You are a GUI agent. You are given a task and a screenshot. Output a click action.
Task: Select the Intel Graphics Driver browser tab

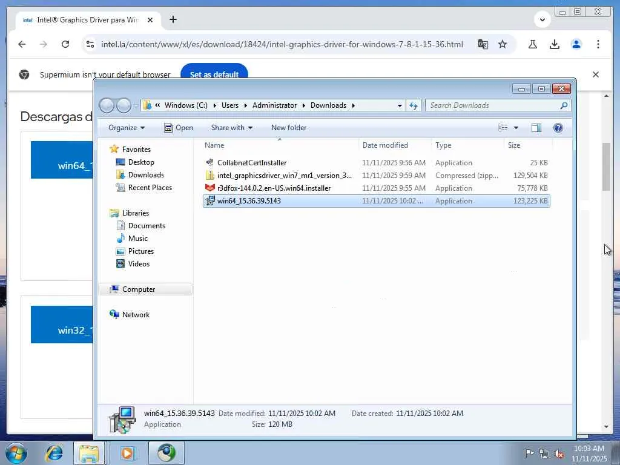pyautogui.click(x=88, y=20)
